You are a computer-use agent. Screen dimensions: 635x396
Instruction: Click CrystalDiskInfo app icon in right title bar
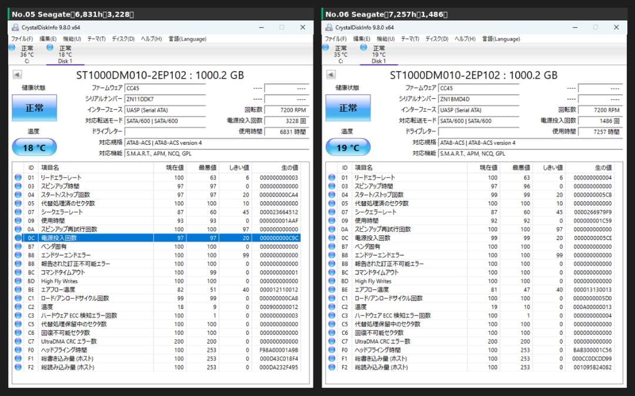click(329, 28)
